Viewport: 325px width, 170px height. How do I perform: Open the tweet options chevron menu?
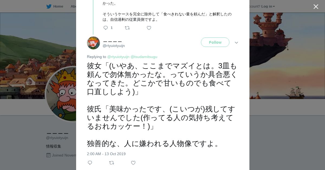pyautogui.click(x=236, y=43)
